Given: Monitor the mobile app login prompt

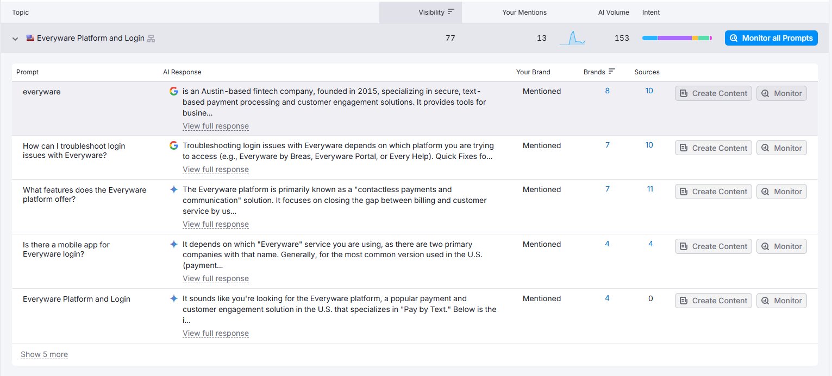Looking at the screenshot, I should pyautogui.click(x=781, y=246).
